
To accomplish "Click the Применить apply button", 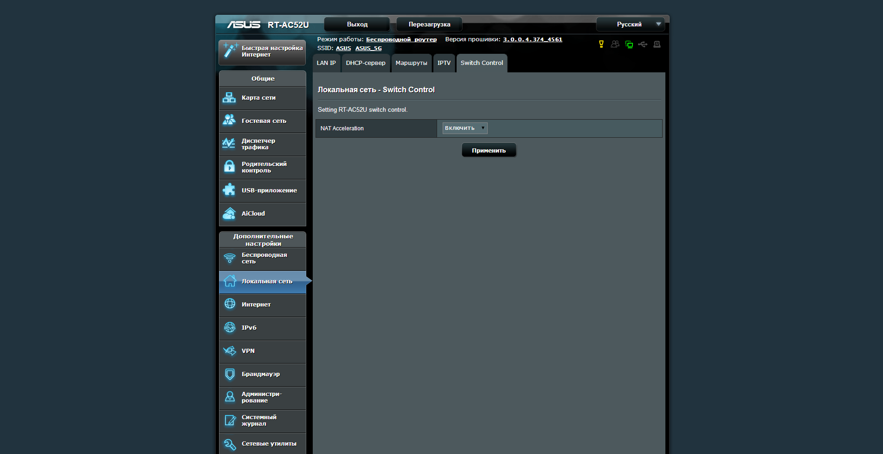I will click(489, 150).
